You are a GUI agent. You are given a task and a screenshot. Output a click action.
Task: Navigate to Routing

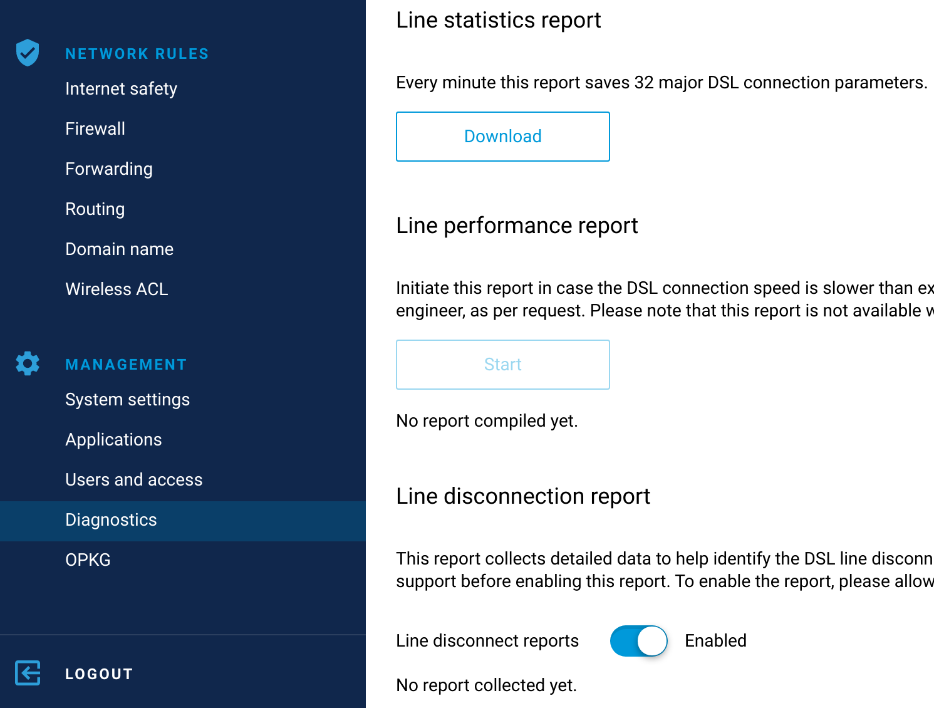click(95, 209)
